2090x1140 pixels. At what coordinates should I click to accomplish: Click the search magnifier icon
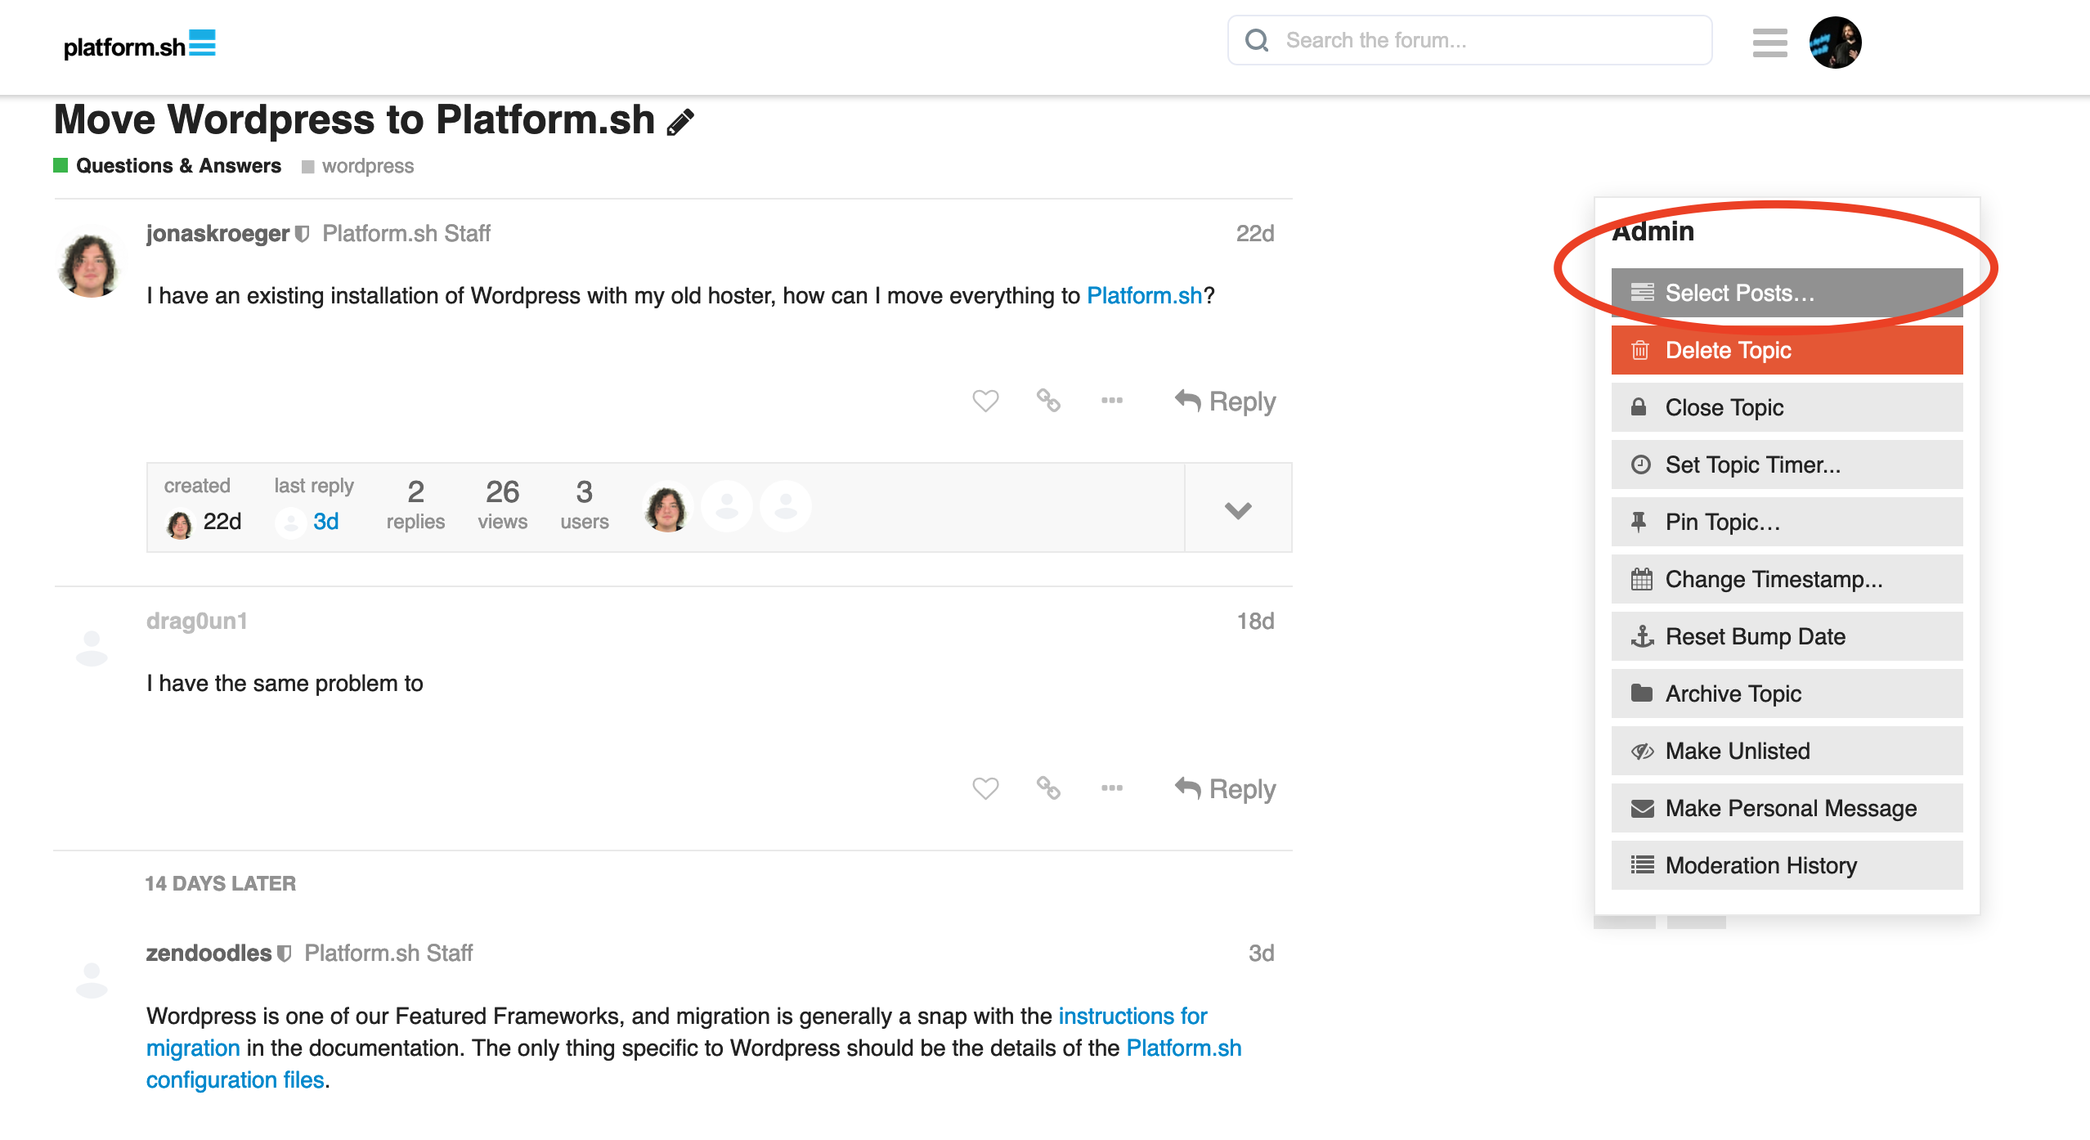(1257, 40)
